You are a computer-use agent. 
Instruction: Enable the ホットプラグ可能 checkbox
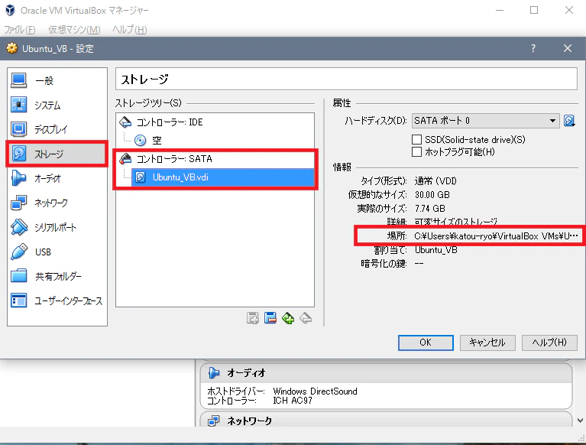tap(416, 152)
